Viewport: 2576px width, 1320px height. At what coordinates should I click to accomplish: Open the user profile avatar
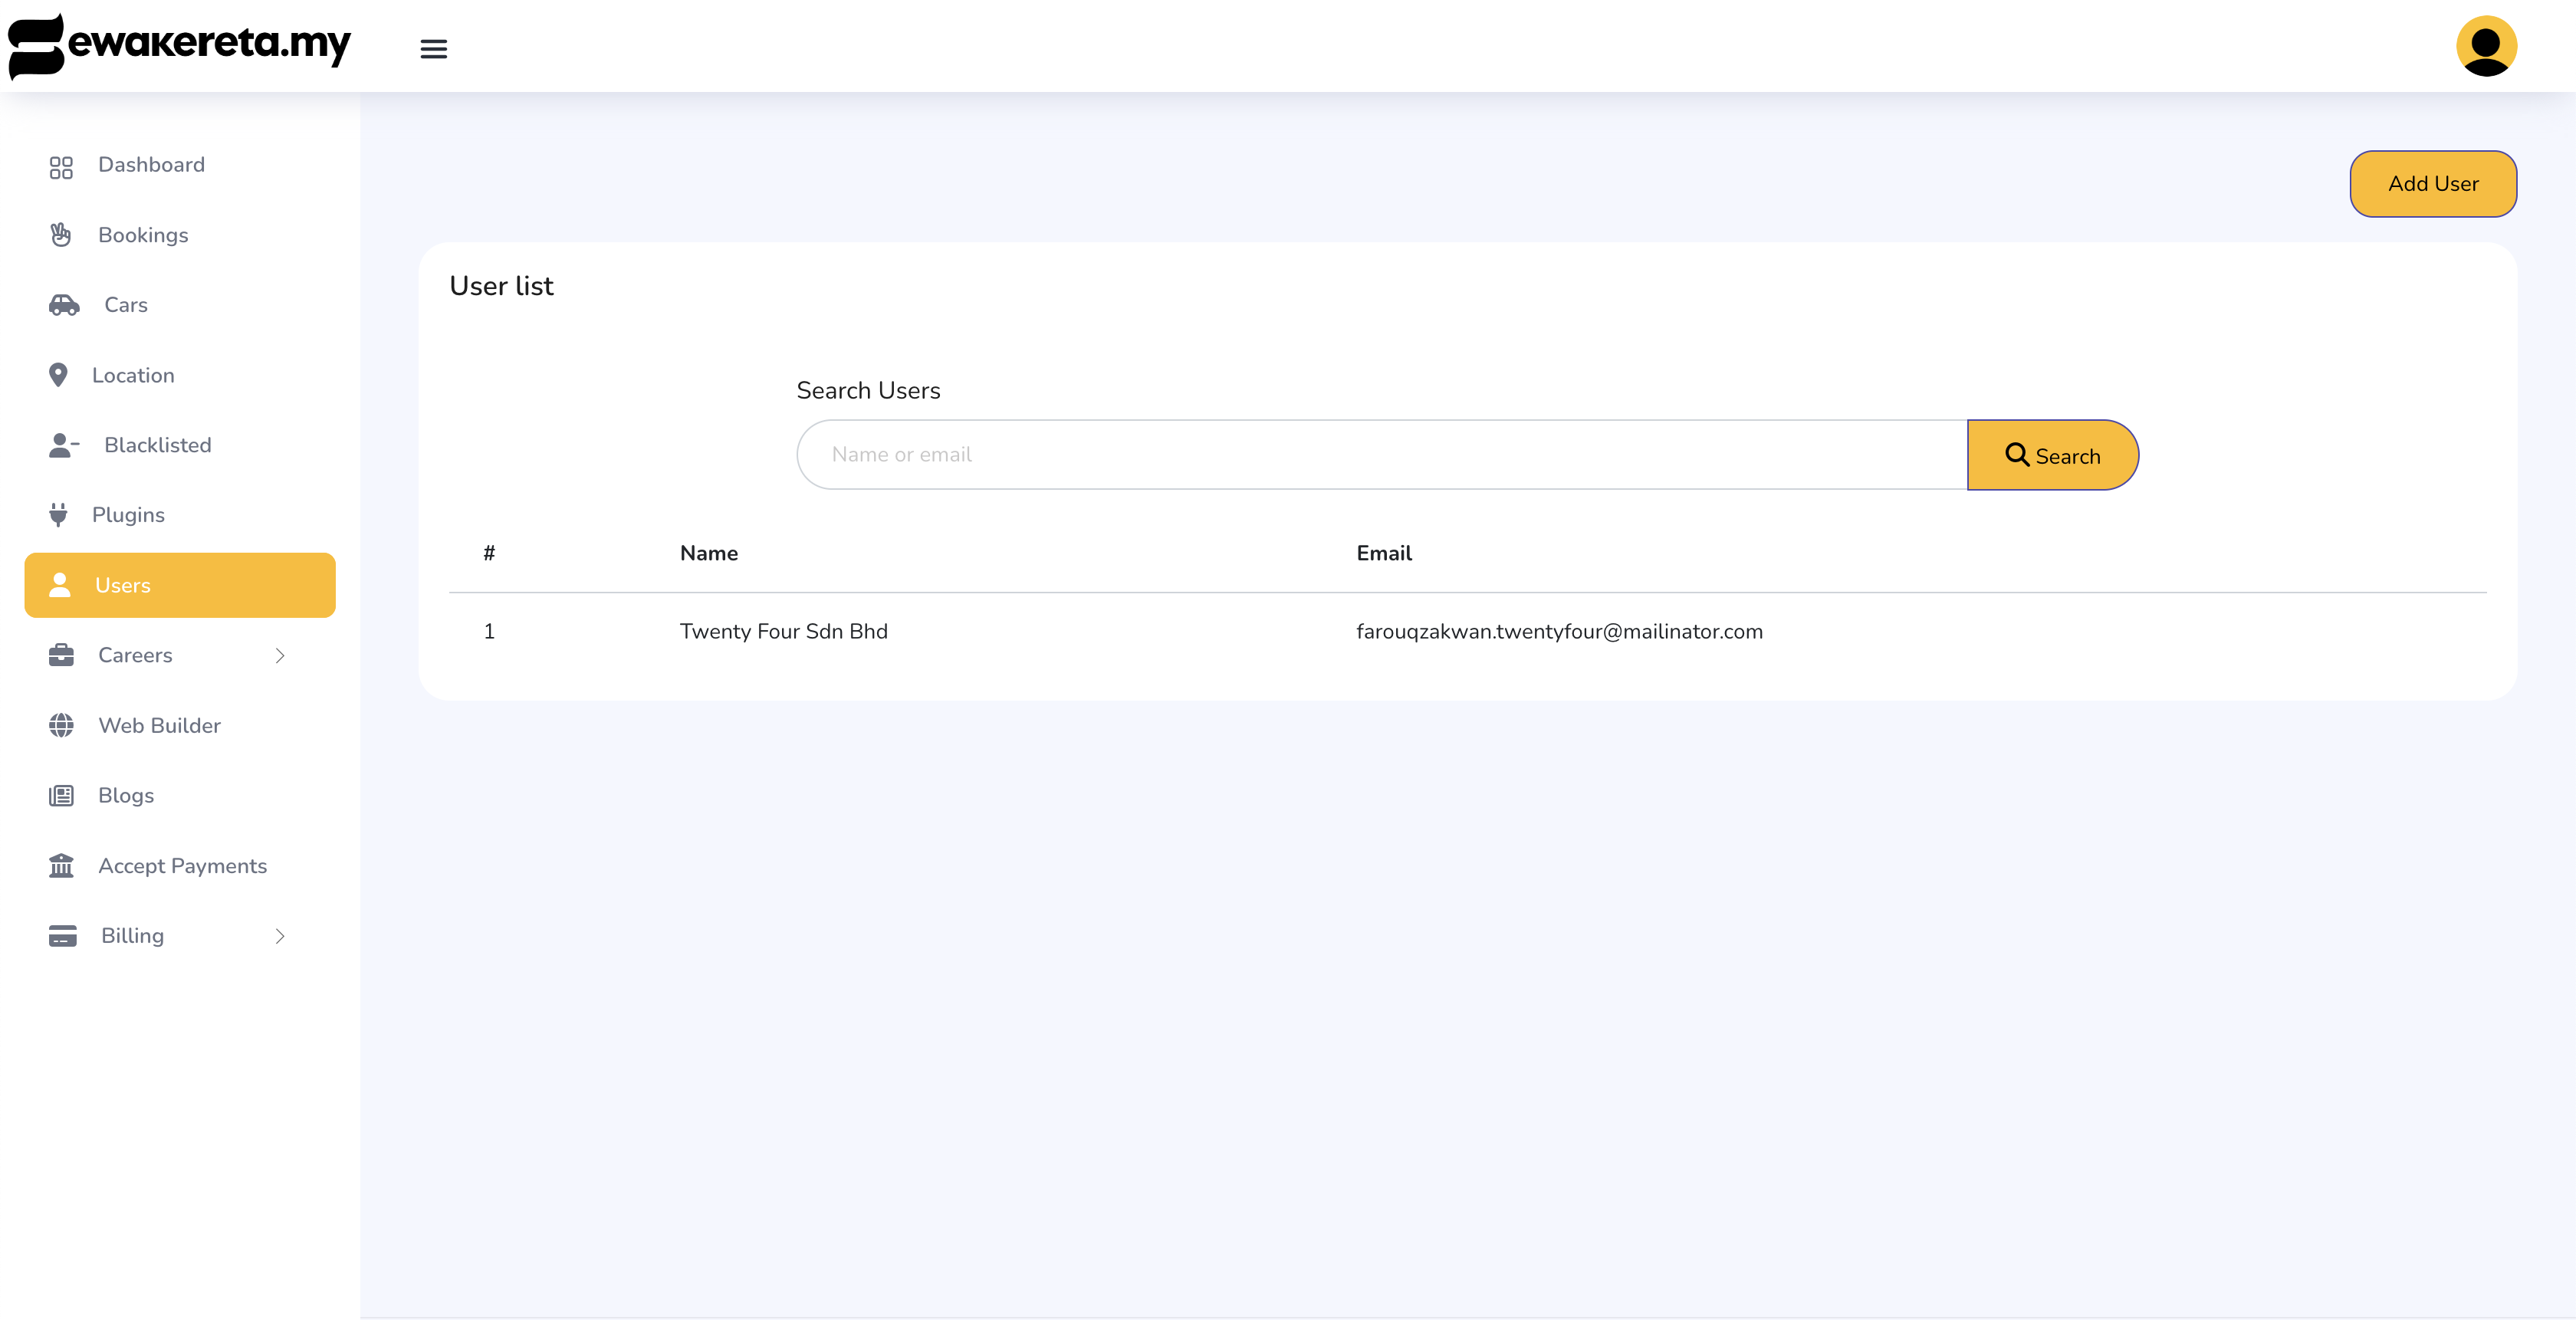coord(2486,46)
